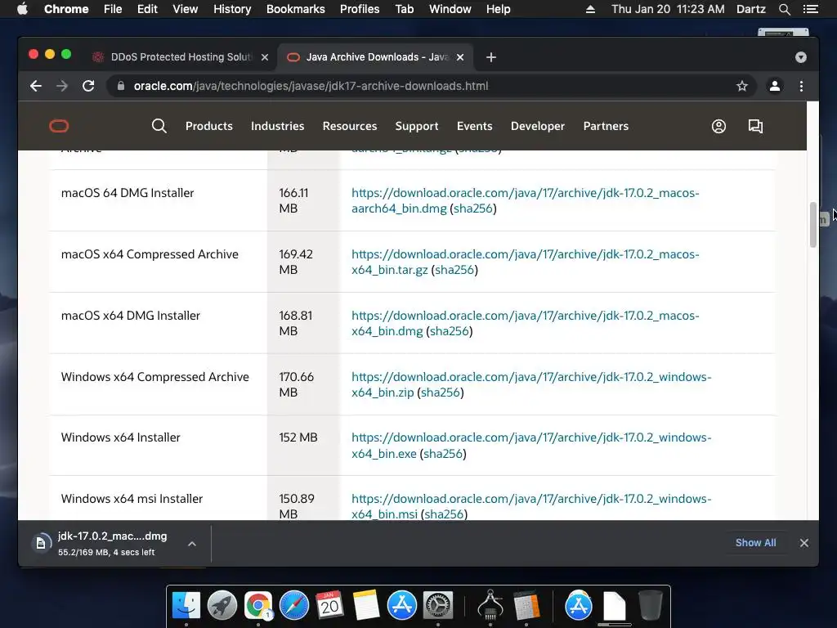This screenshot has width=837, height=628.
Task: Open the tab search dropdown arrow
Action: tap(801, 57)
